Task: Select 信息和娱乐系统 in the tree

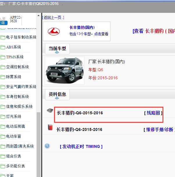Action: (19, 106)
